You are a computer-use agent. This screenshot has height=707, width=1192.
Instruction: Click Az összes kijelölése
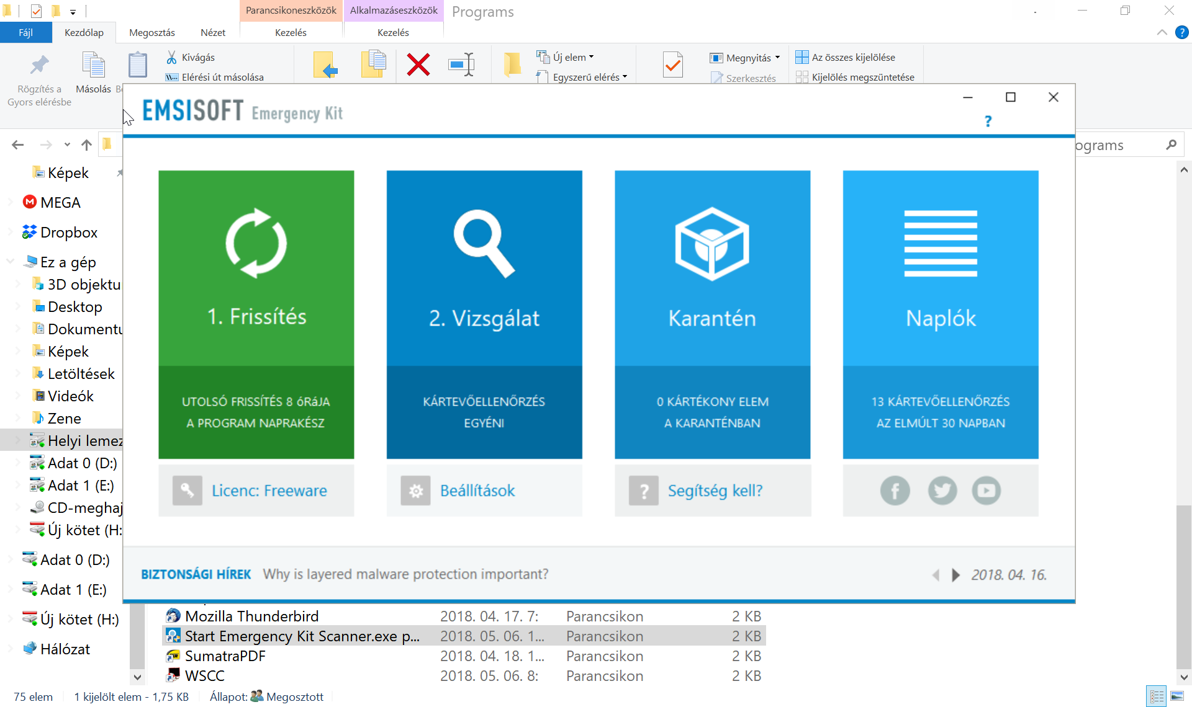(x=846, y=57)
